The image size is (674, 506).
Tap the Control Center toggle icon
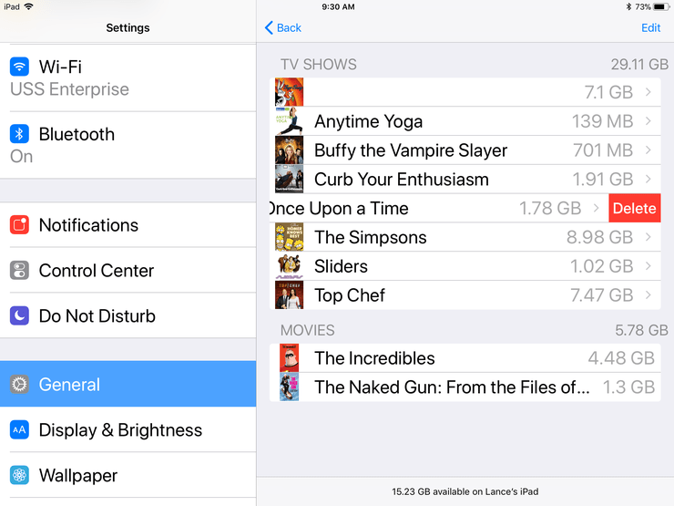19,270
